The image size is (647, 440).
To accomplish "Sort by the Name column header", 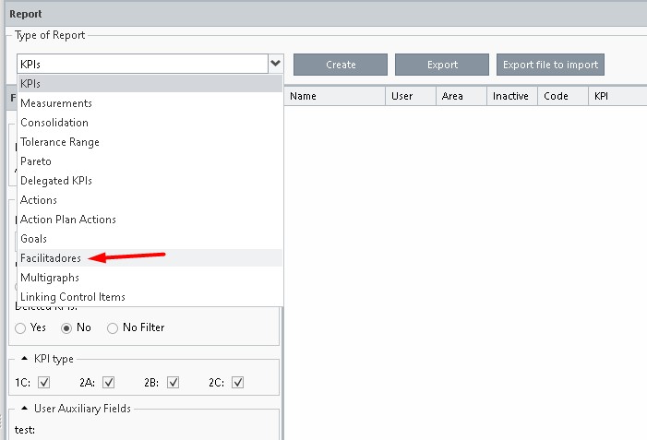I will pos(303,96).
